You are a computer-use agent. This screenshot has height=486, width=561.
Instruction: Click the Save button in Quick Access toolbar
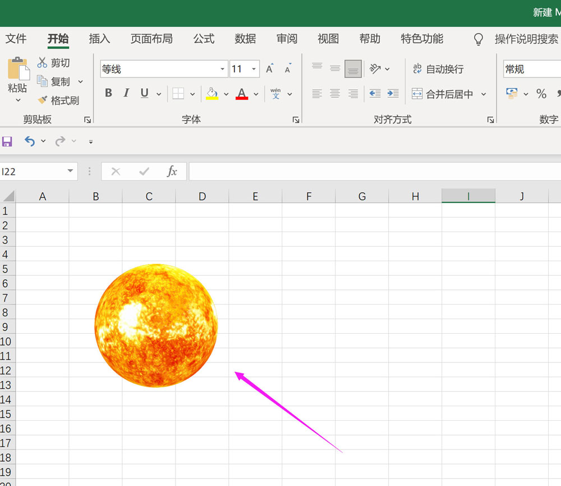point(7,141)
